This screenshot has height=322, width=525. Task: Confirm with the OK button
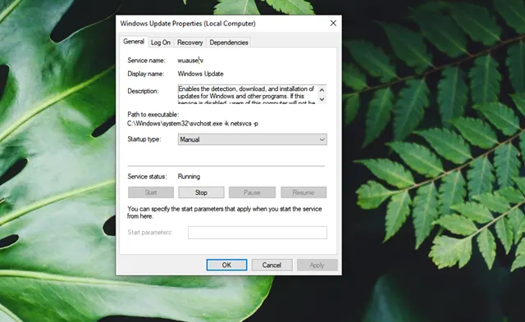226,265
